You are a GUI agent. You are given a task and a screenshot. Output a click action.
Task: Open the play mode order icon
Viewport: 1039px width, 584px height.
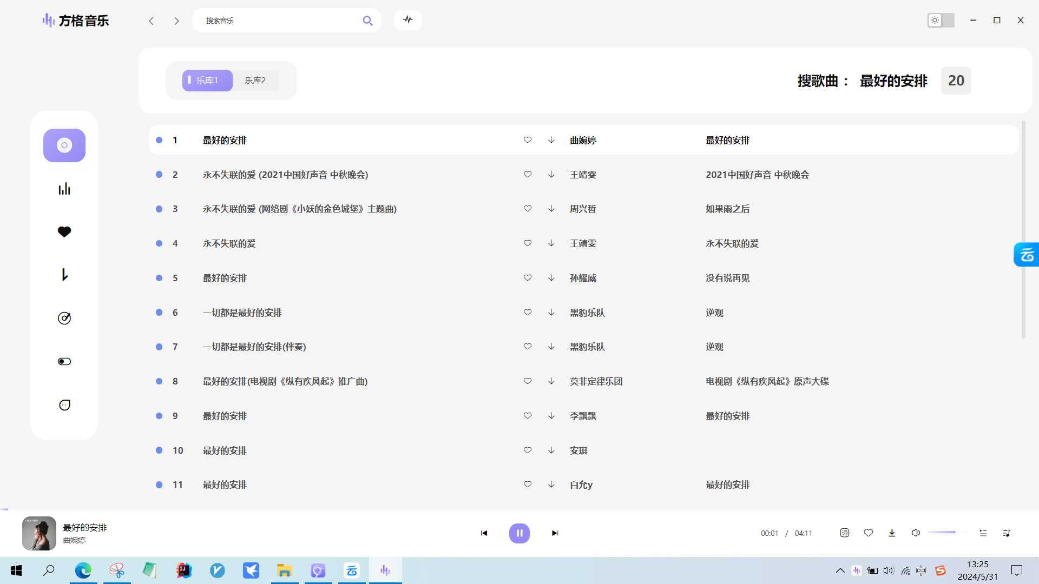click(x=983, y=533)
